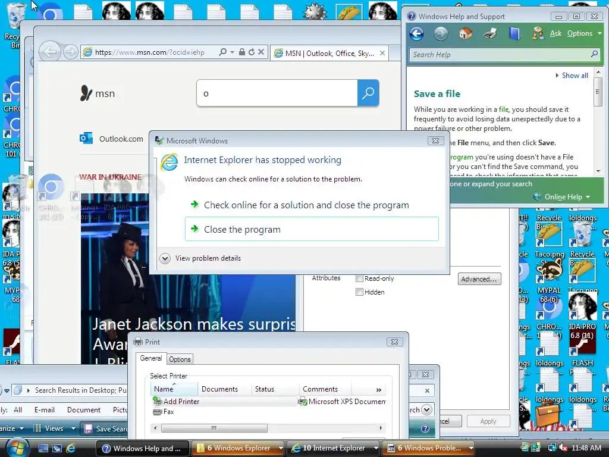Click Internet Explorer back button
Image resolution: width=609 pixels, height=457 pixels.
[x=50, y=52]
